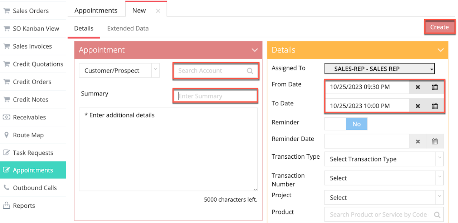Image resolution: width=458 pixels, height=223 pixels.
Task: Collapse the orange Details panel chevron
Action: [440, 50]
